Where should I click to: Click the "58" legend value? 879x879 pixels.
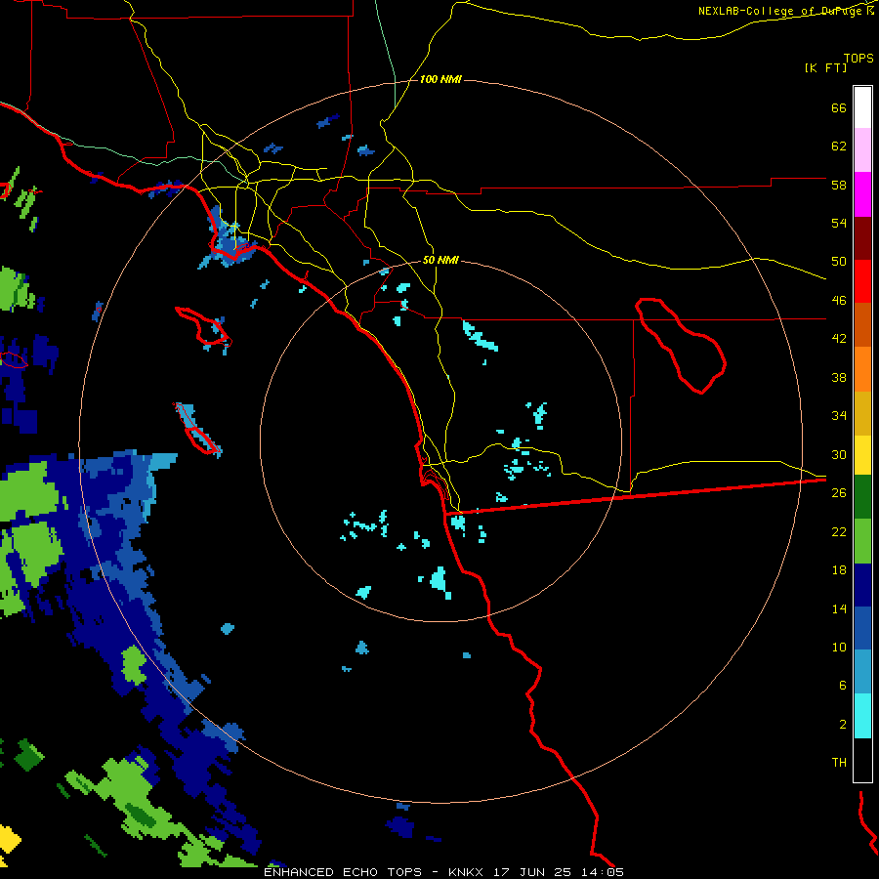pyautogui.click(x=839, y=185)
